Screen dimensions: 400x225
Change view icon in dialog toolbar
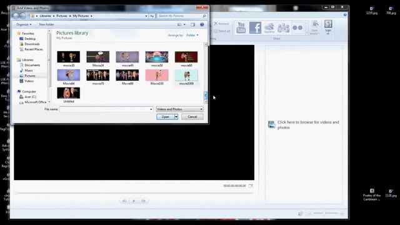(179, 24)
